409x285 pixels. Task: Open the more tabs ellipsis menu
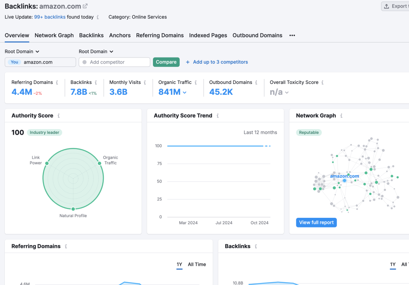(x=292, y=36)
